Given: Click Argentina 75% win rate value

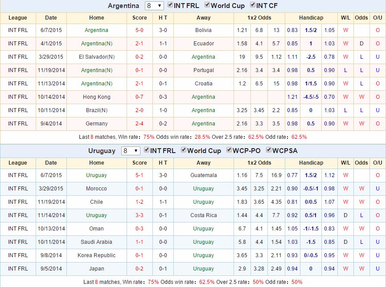Looking at the screenshot, I should click(x=149, y=137).
